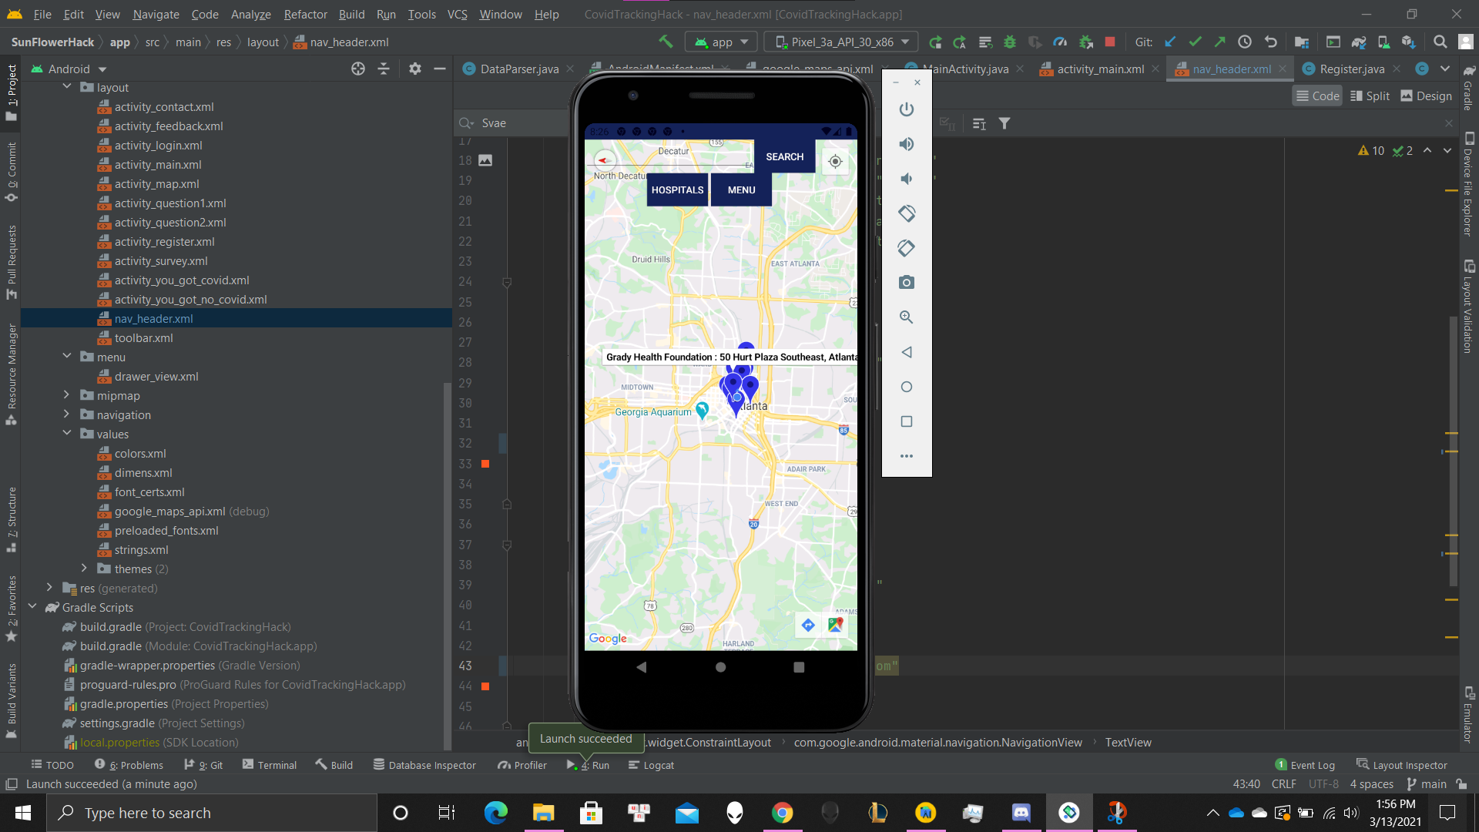Viewport: 1479px width, 832px height.
Task: Switch editor to Split view
Action: [x=1370, y=96]
